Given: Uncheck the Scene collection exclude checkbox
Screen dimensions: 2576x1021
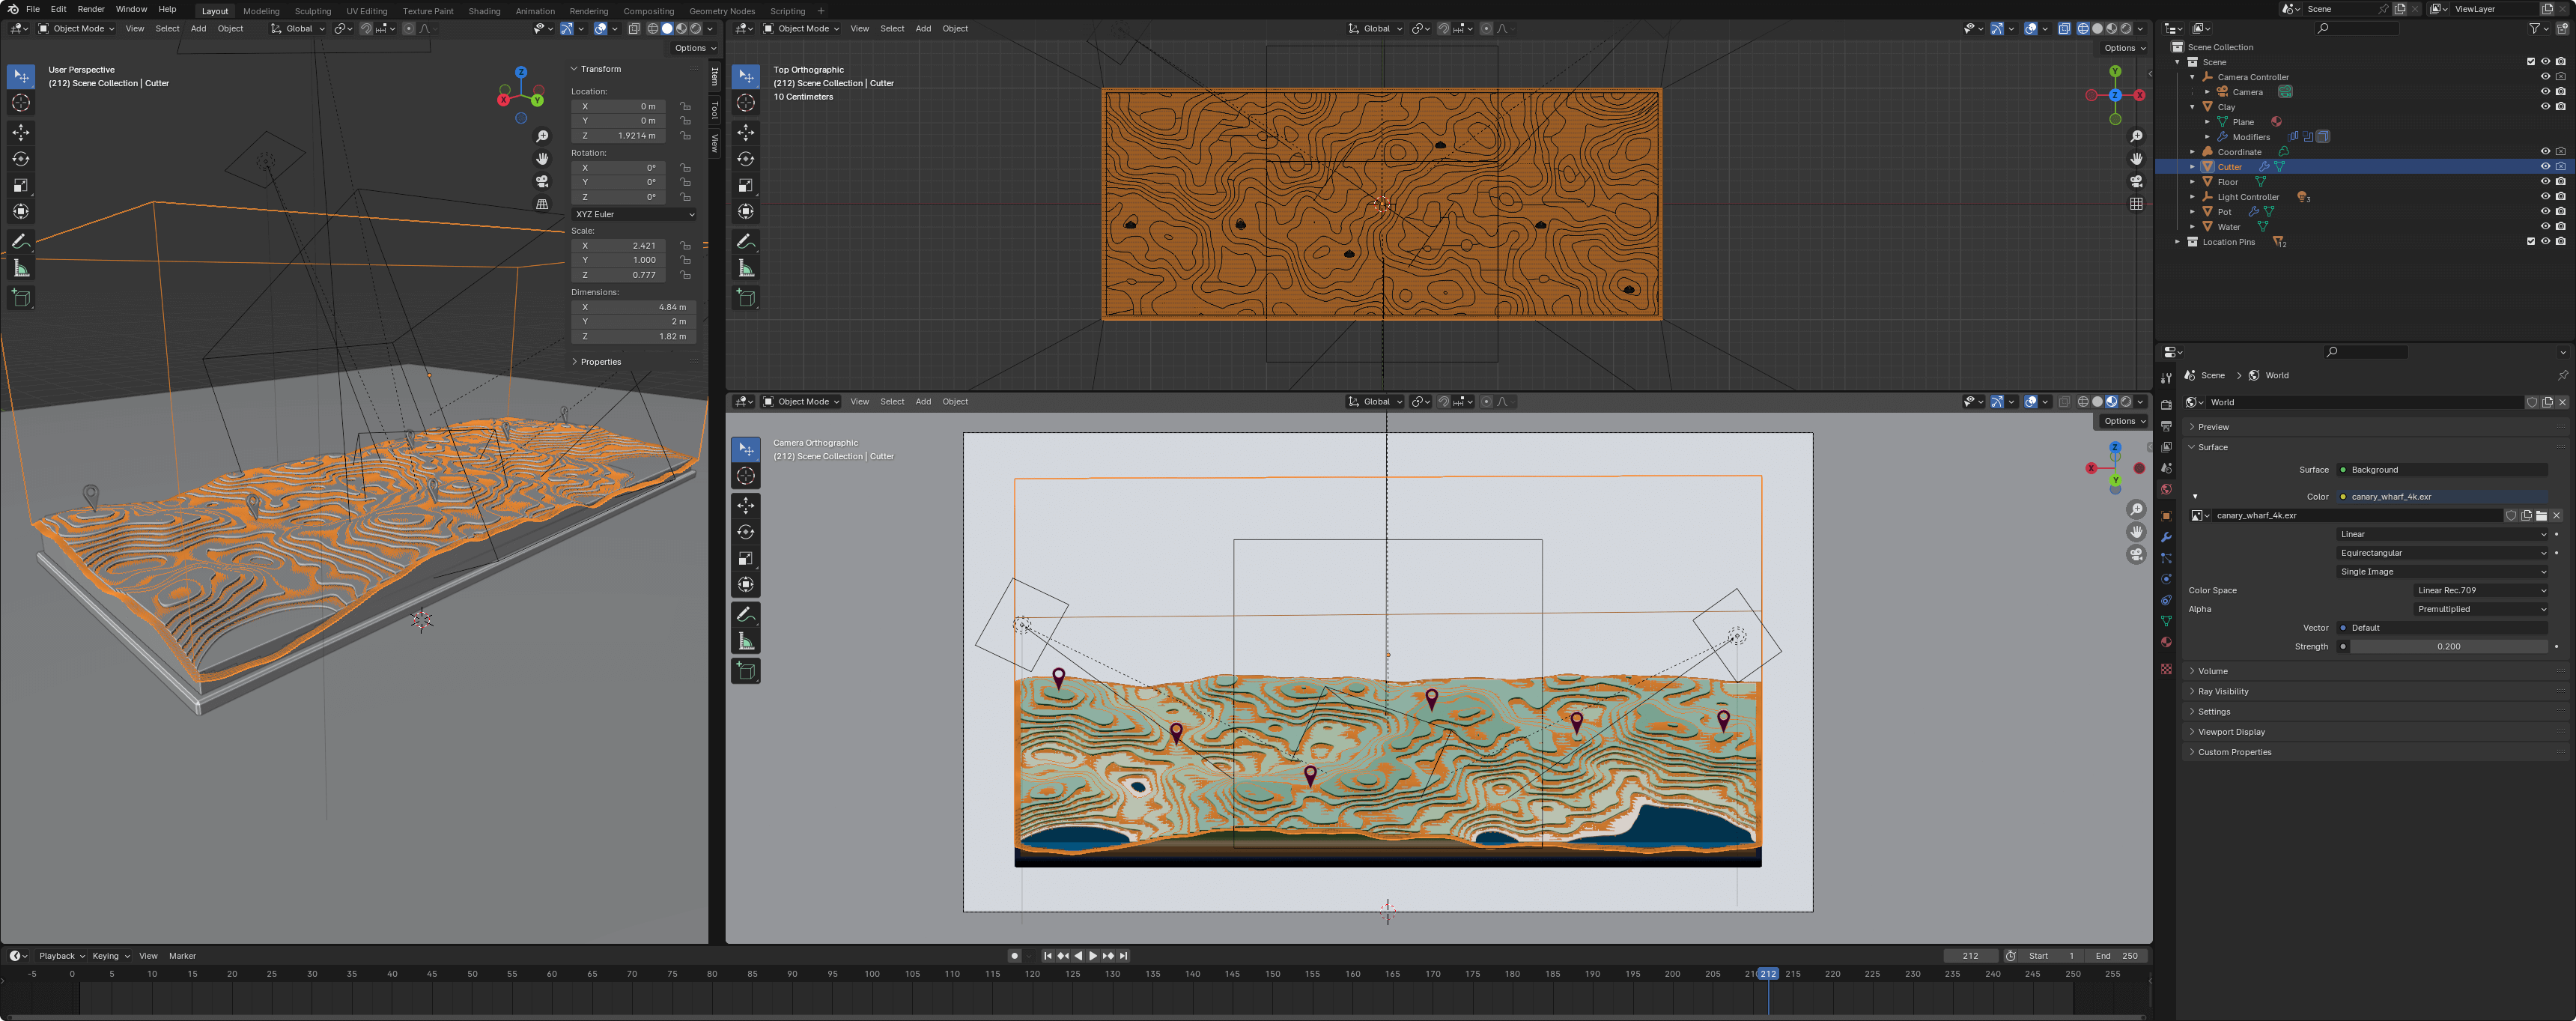Looking at the screenshot, I should coord(2531,62).
